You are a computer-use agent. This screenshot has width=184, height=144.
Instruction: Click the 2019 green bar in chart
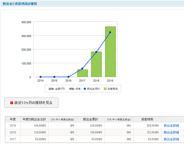110,52
